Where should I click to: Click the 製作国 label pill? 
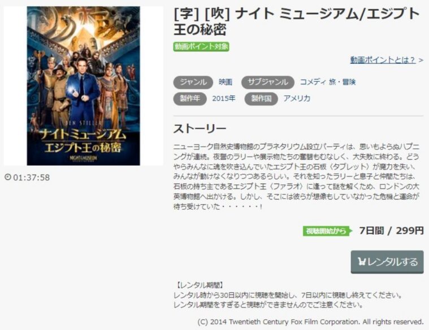coord(261,99)
